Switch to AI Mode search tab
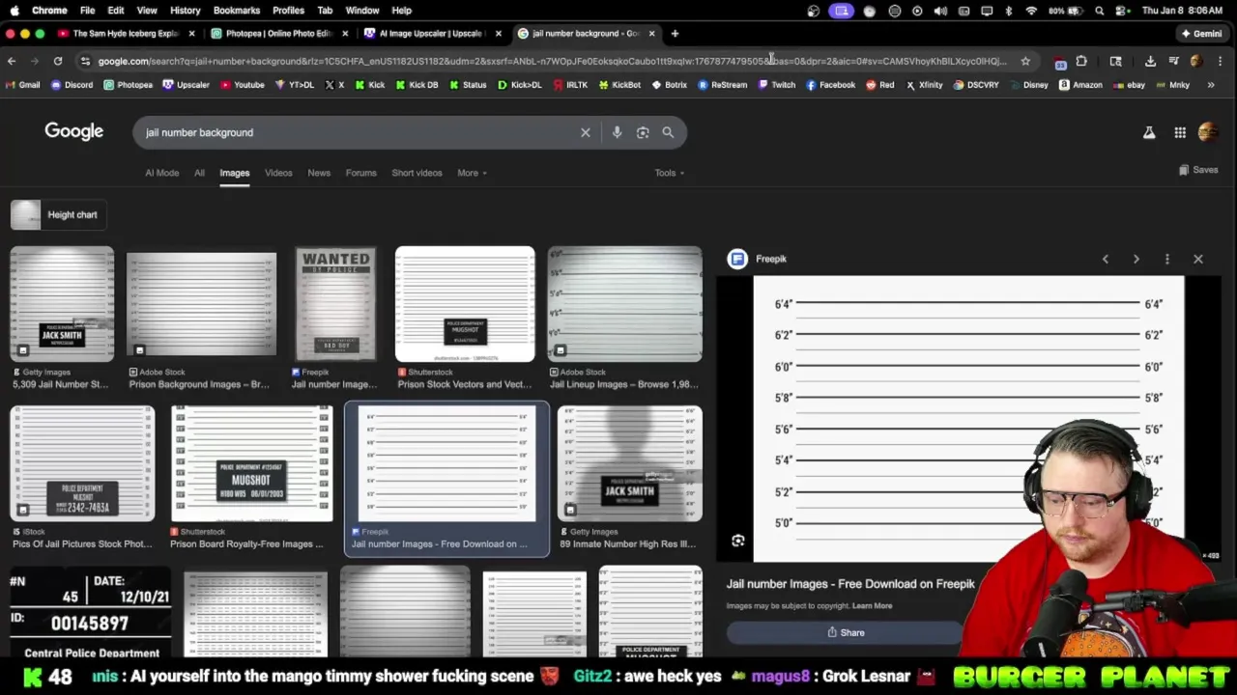 click(161, 173)
